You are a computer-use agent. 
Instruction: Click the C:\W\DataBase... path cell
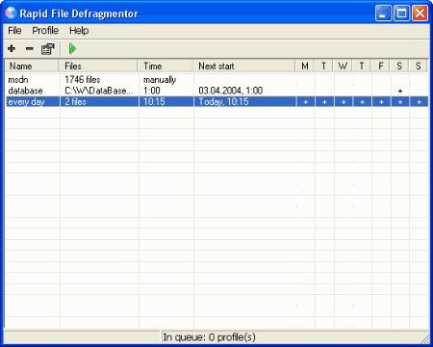tap(98, 91)
